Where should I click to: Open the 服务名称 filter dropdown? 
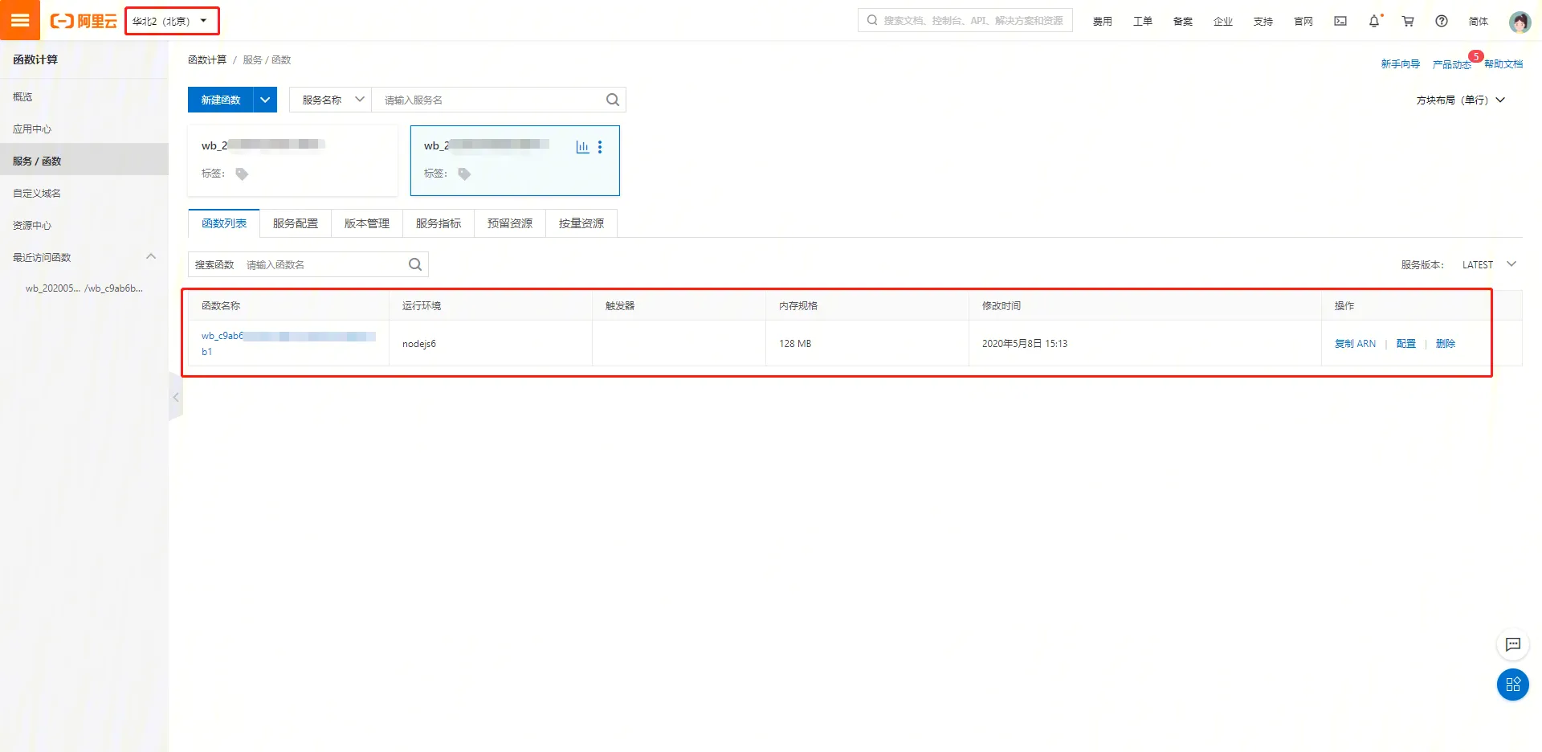coord(331,100)
